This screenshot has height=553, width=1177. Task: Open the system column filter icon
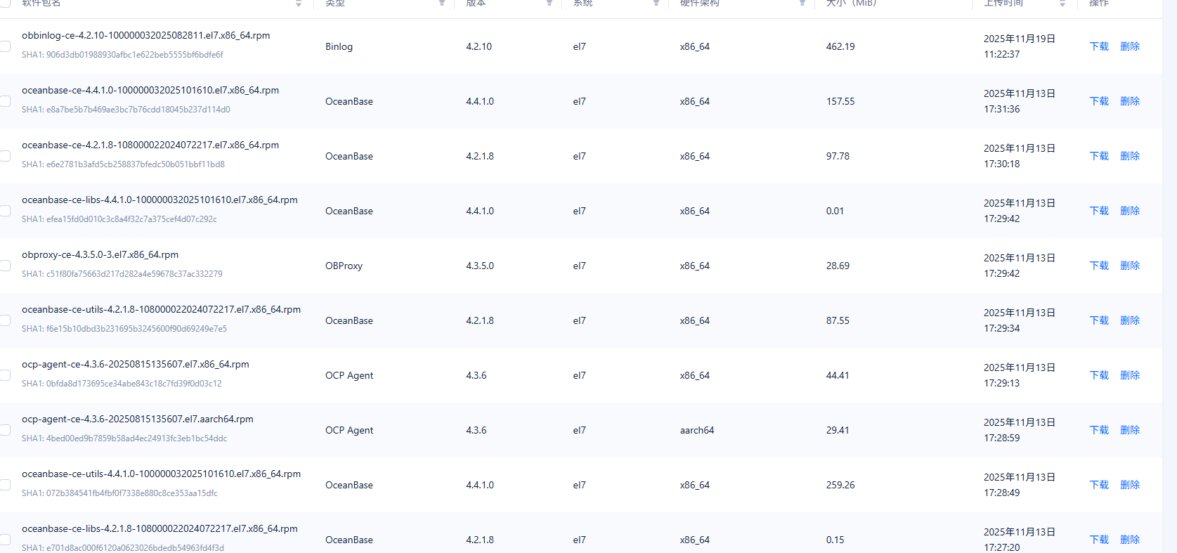656,4
